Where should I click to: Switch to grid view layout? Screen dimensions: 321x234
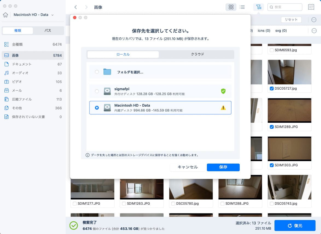click(231, 7)
